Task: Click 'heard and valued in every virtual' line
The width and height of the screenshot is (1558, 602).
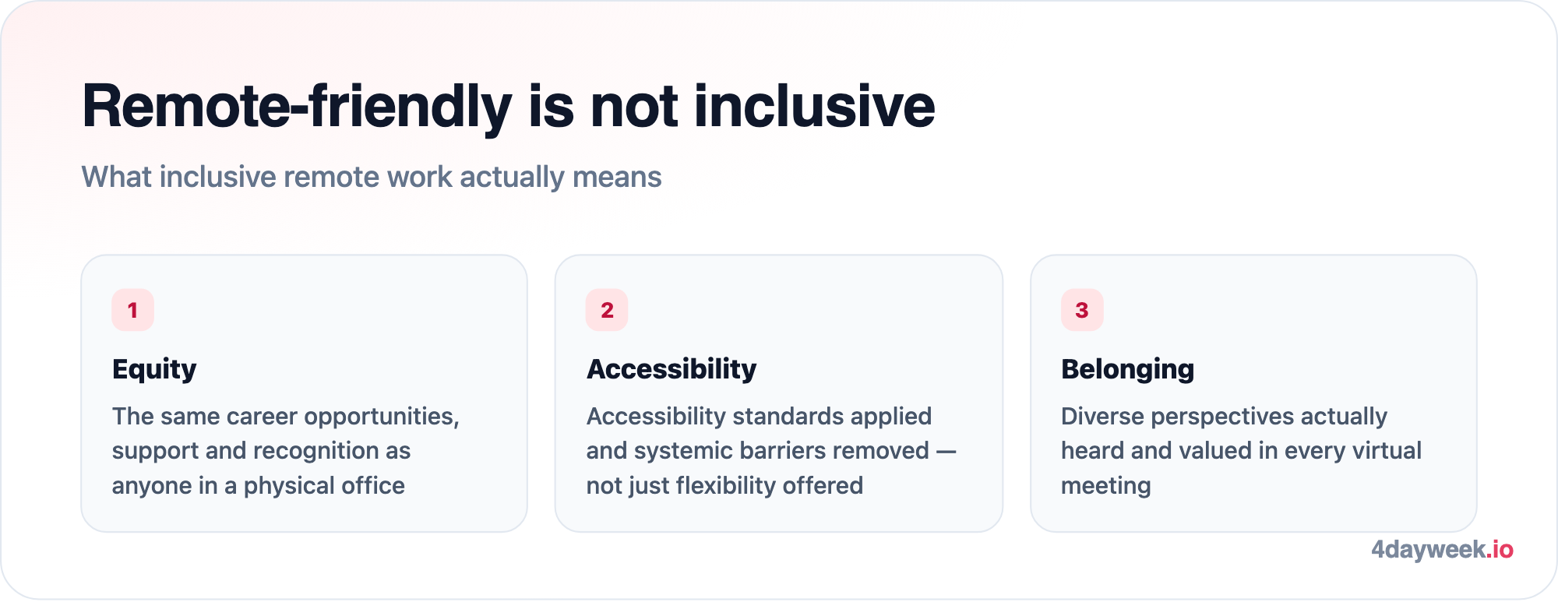Action: pyautogui.click(x=1241, y=451)
